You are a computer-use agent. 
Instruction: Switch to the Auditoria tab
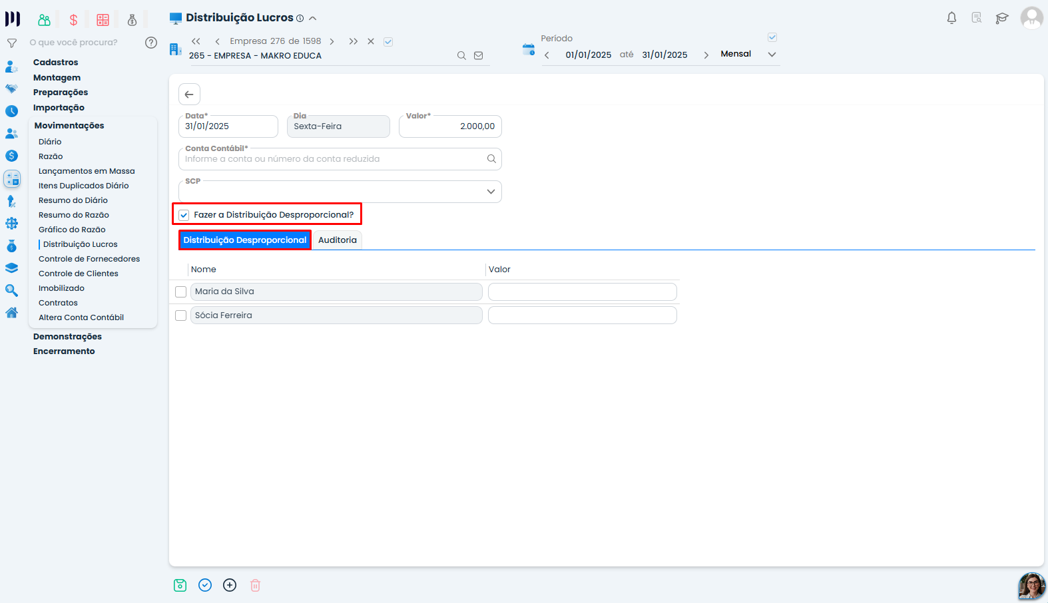tap(338, 240)
